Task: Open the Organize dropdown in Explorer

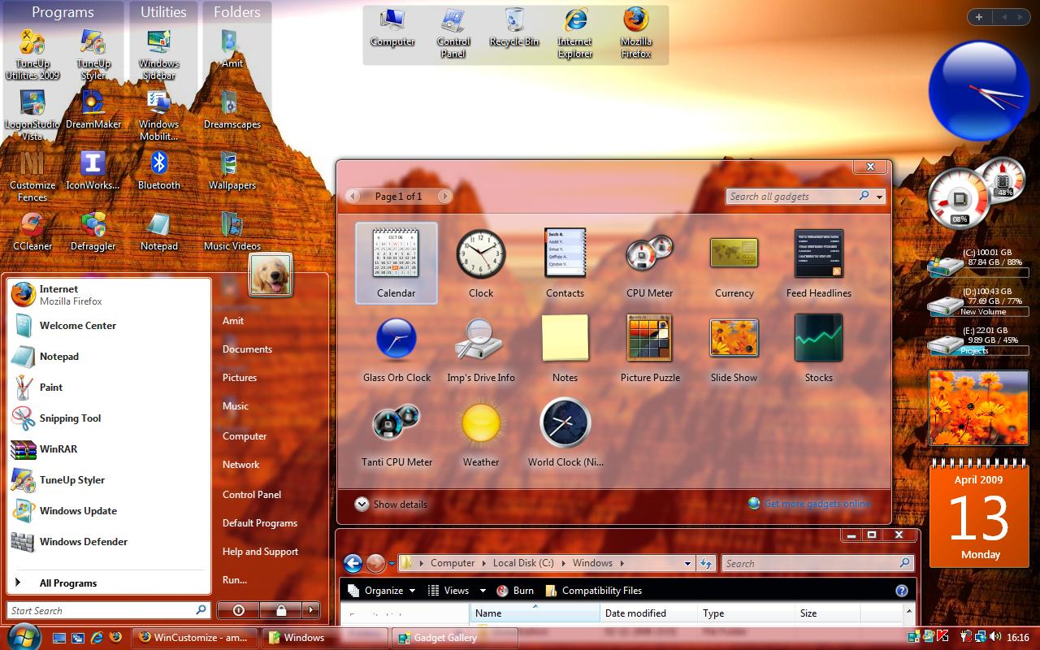Action: tap(381, 591)
